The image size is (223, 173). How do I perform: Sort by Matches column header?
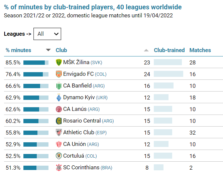(x=200, y=50)
